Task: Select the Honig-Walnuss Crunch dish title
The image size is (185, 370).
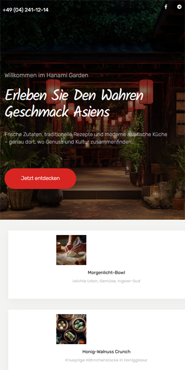Action: tap(106, 352)
